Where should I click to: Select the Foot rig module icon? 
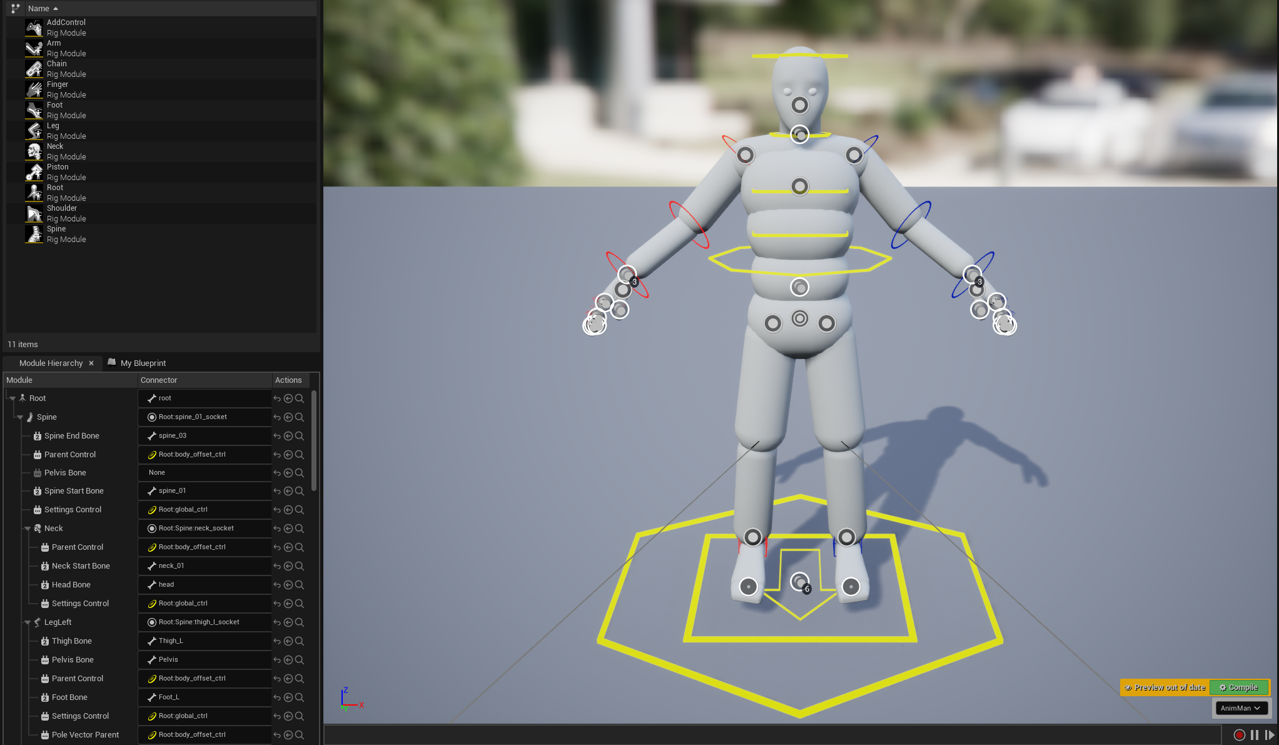34,110
